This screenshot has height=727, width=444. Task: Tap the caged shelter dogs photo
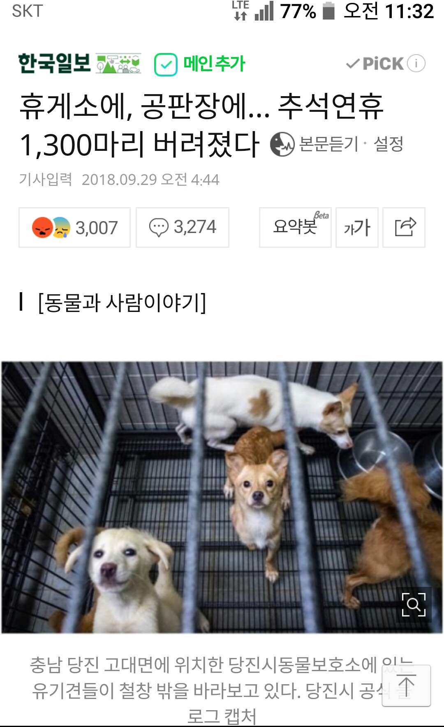pos(222,497)
